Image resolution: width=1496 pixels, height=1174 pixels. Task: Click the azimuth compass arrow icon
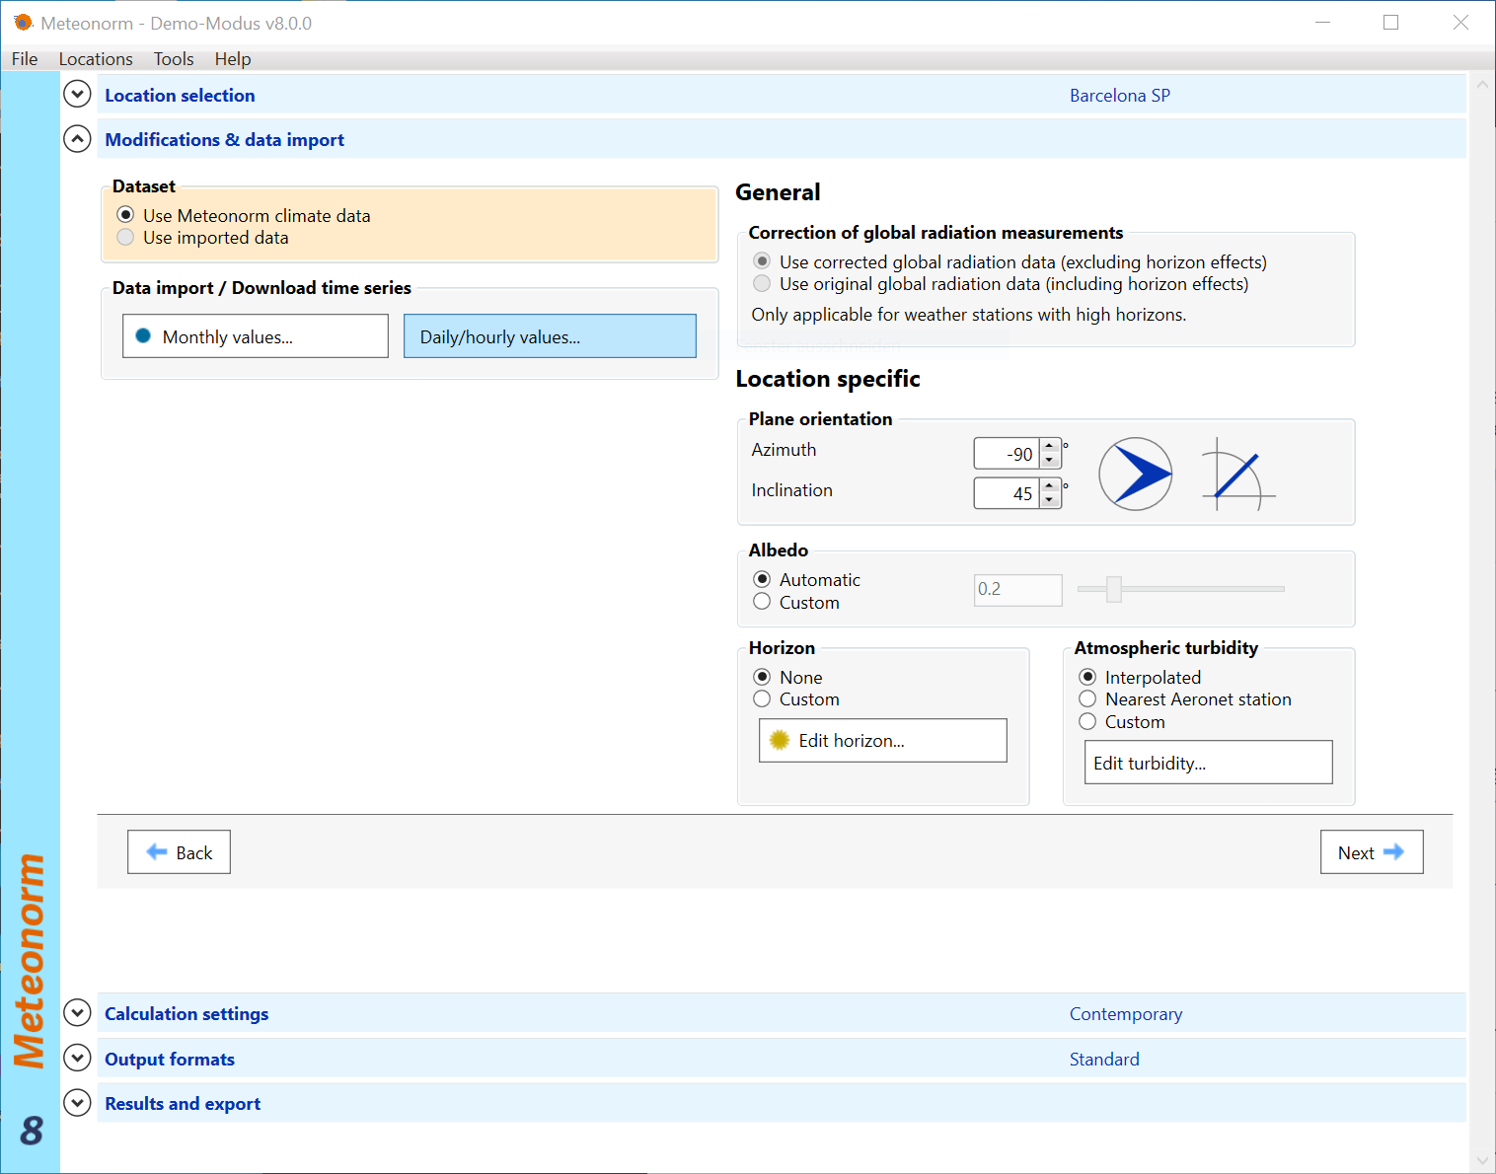click(x=1135, y=475)
